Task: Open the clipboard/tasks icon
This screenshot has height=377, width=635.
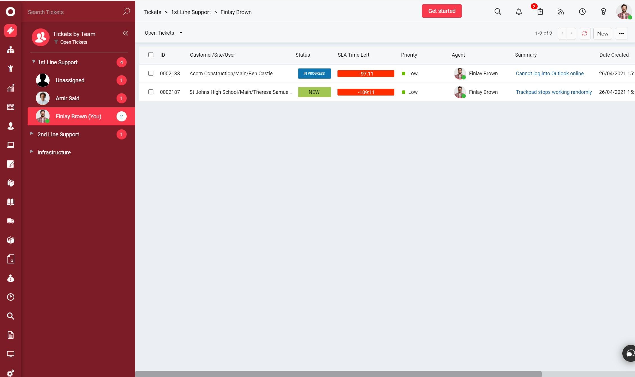Action: click(540, 11)
